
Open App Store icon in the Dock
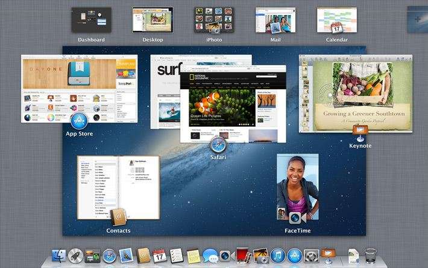[295, 256]
